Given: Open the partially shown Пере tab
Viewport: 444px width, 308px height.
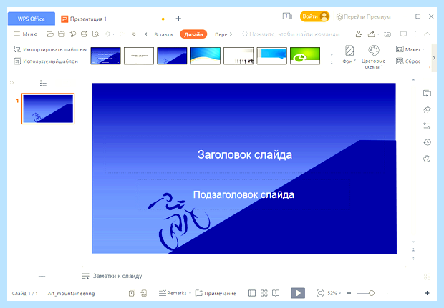Looking at the screenshot, I should coord(221,34).
